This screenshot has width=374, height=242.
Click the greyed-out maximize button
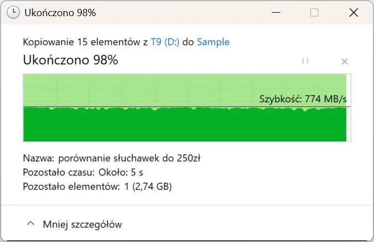pyautogui.click(x=314, y=13)
